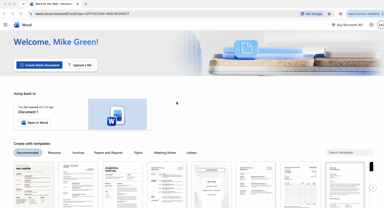
Task: Choose the Invoice template thumbnail
Action: 300,185
